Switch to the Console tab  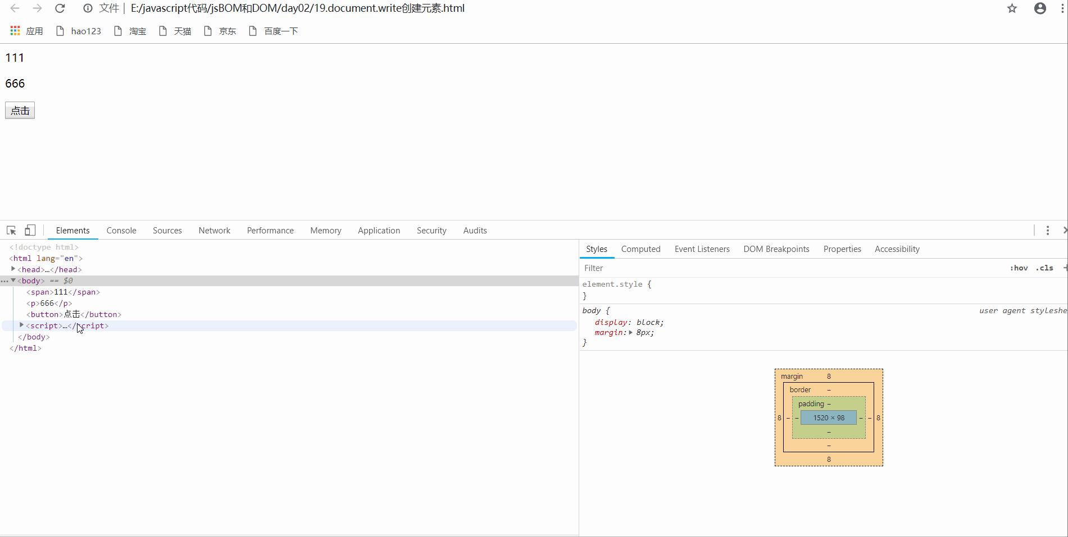(x=121, y=231)
